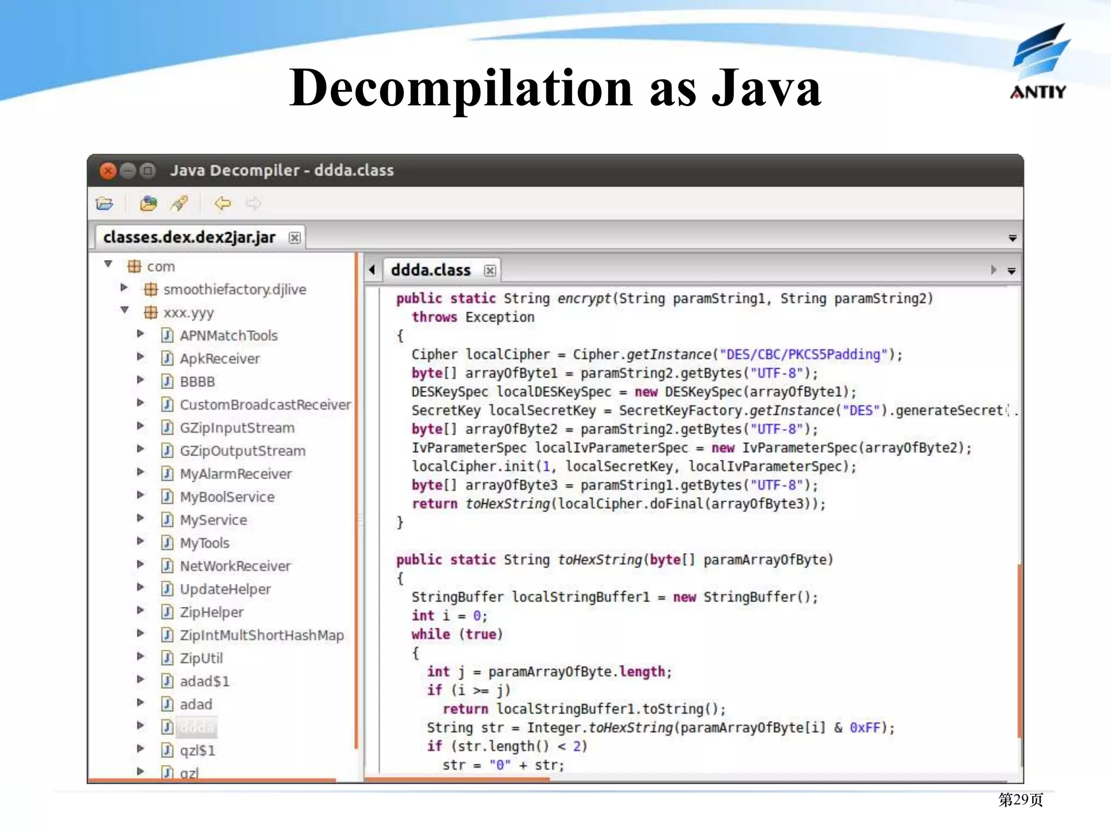Image resolution: width=1111 pixels, height=833 pixels.
Task: Minimize the Java Decompiler window
Action: (128, 171)
